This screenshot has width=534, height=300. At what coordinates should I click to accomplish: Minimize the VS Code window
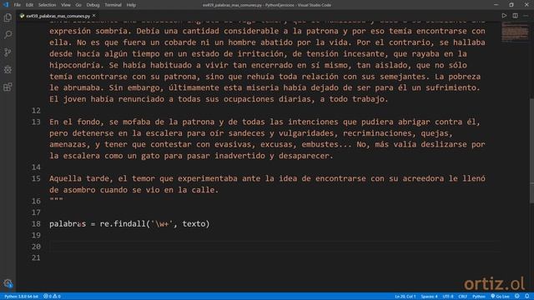click(x=496, y=5)
